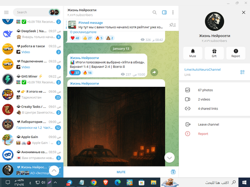The height and width of the screenshot is (187, 250).
Task: Jump to the bottom with the down arrow button
Action: pos(169,158)
